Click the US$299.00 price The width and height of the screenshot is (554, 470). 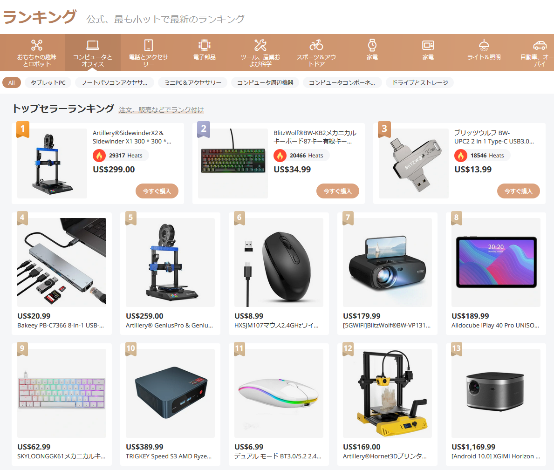(114, 170)
